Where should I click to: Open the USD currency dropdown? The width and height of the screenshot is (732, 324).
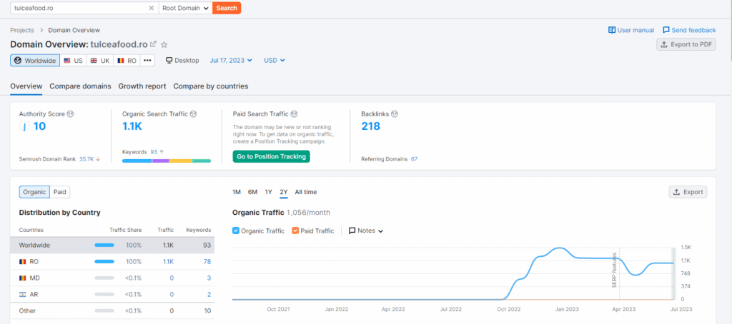274,61
